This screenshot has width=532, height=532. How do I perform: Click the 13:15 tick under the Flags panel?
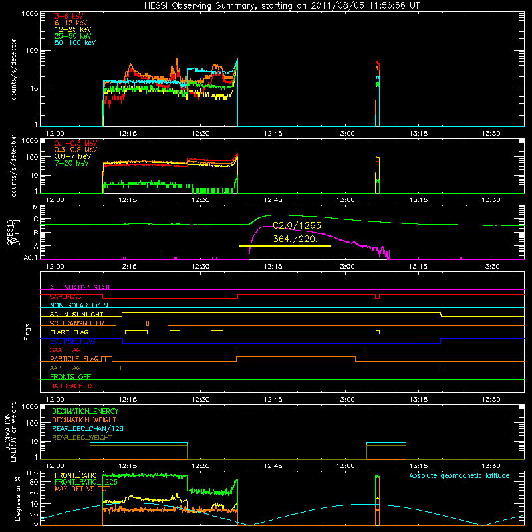point(418,400)
